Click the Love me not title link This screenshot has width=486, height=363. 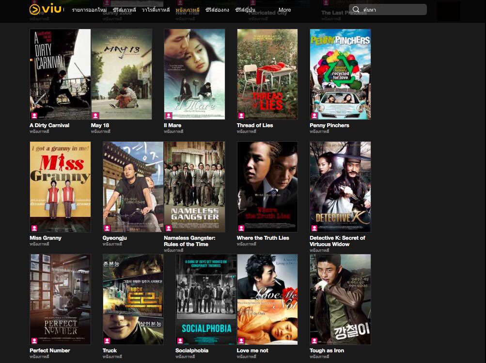click(252, 350)
